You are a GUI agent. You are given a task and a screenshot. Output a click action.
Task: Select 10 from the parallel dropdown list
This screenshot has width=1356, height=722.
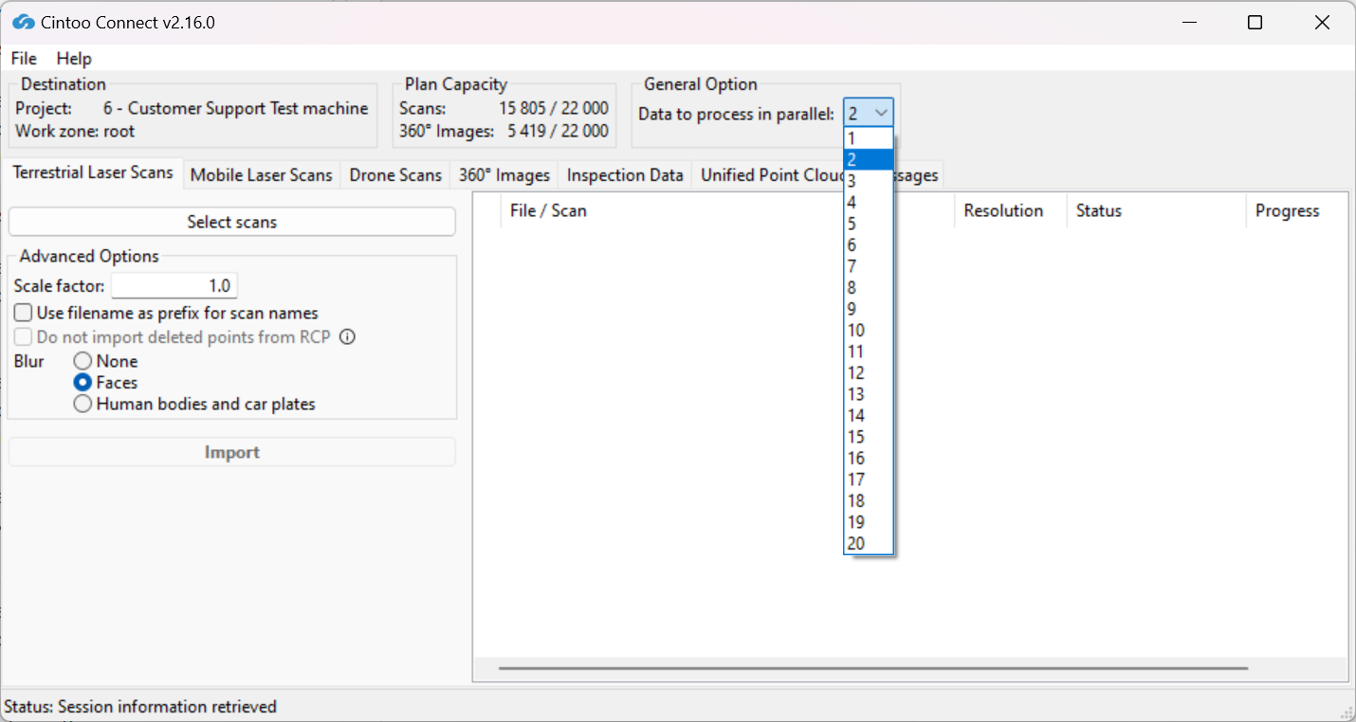(x=869, y=330)
